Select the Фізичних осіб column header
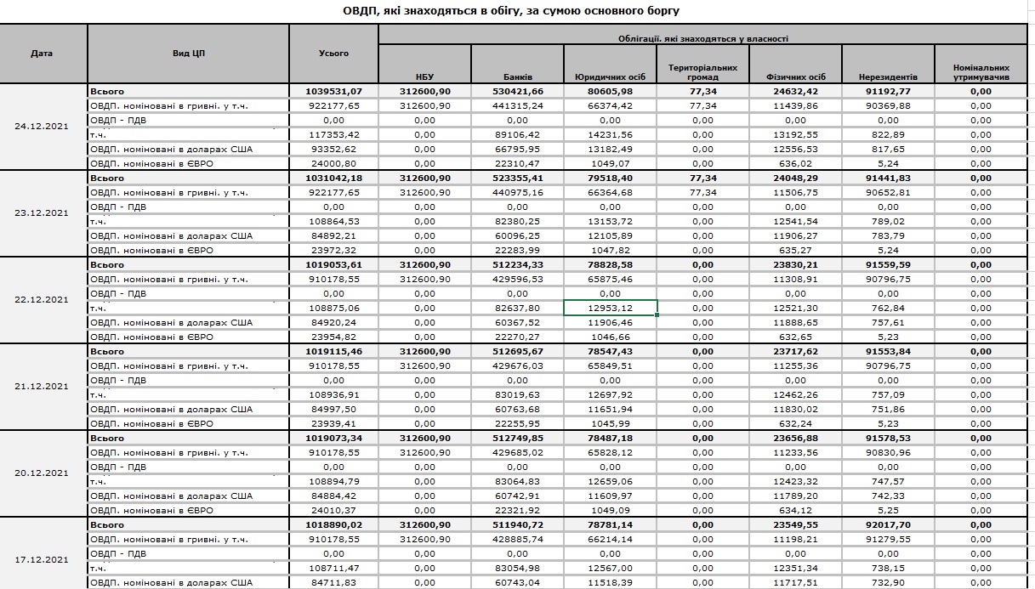The image size is (1035, 589). pos(795,76)
